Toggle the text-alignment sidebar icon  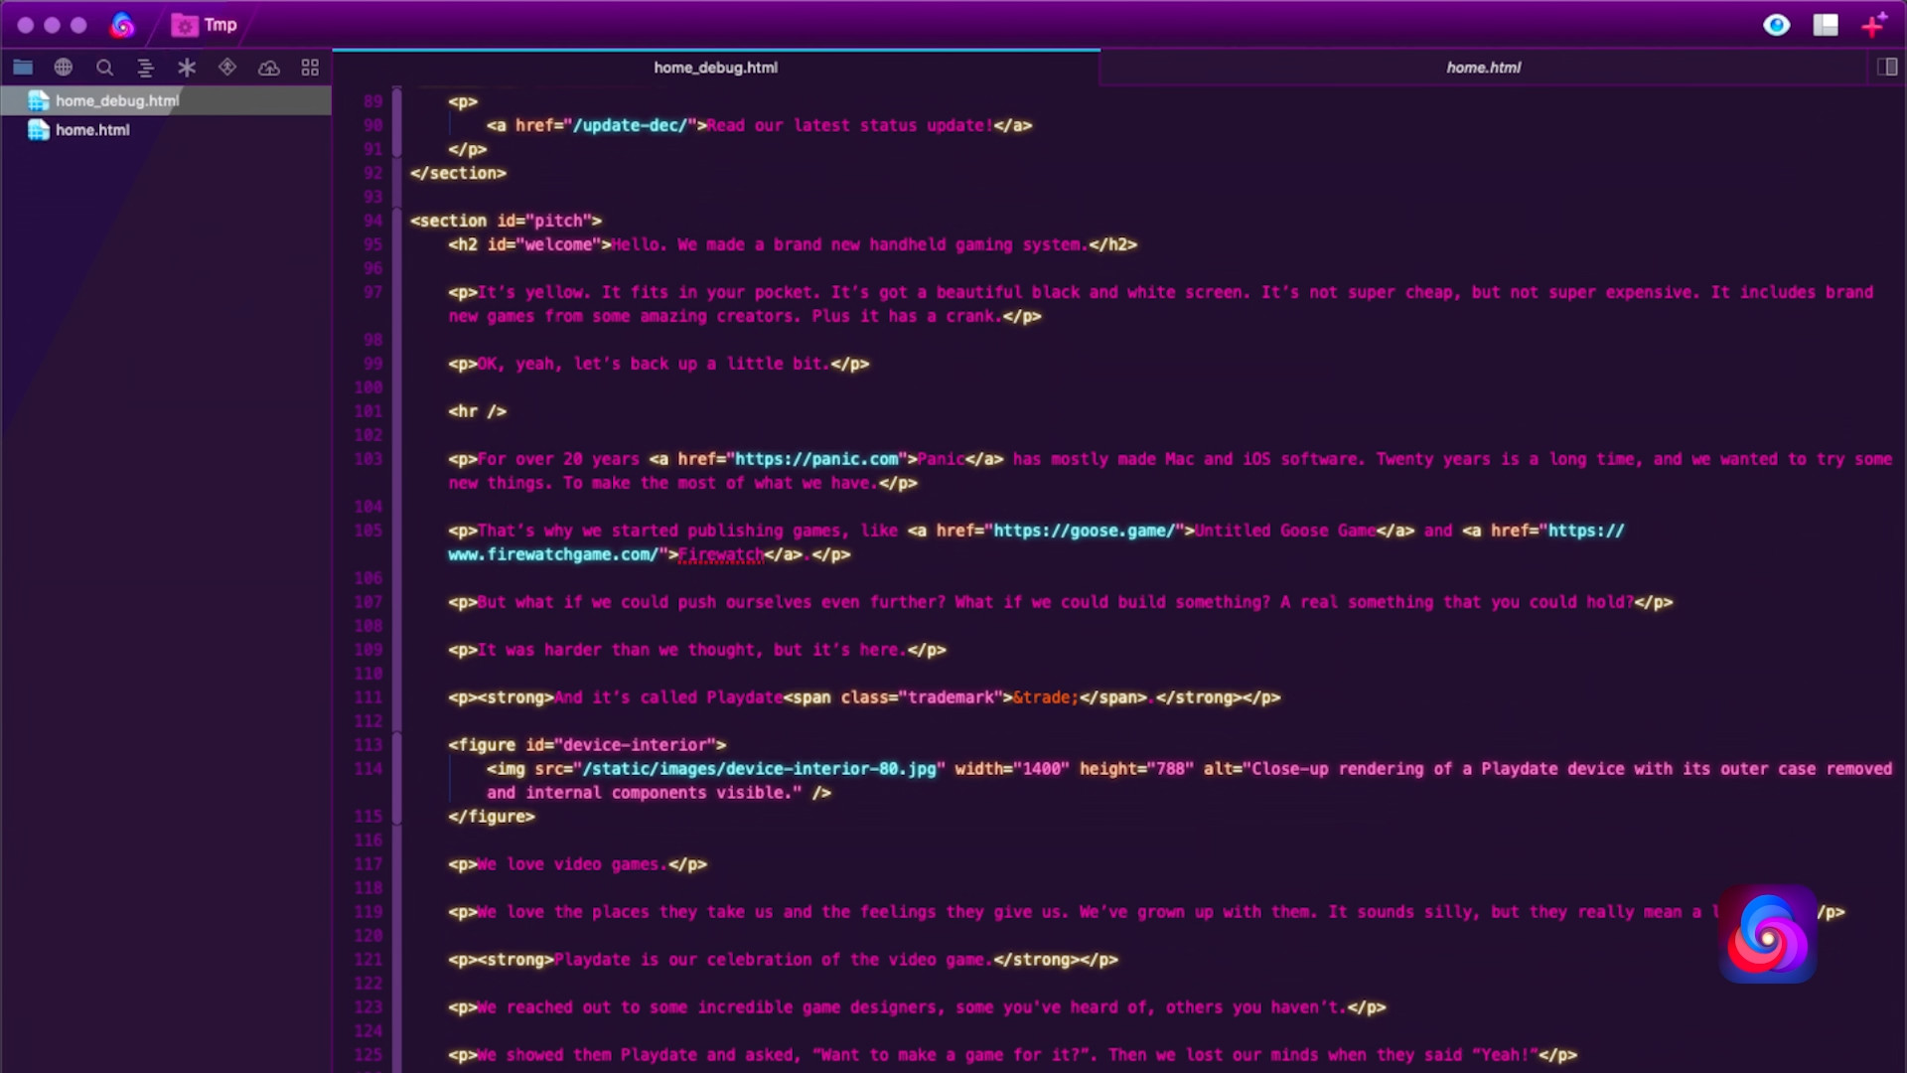pos(146,67)
